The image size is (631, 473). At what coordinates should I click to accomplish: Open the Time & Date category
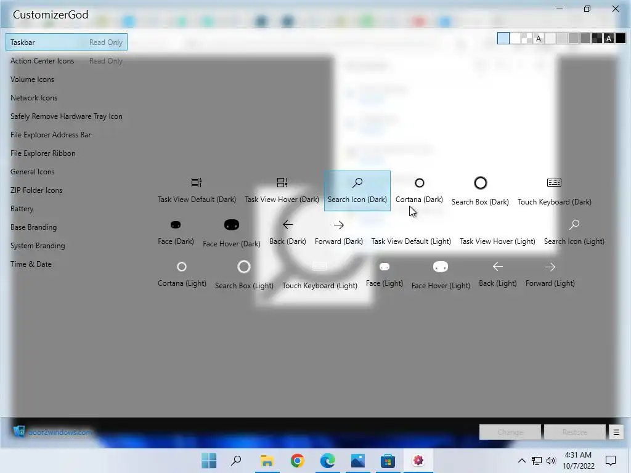[x=67, y=264]
